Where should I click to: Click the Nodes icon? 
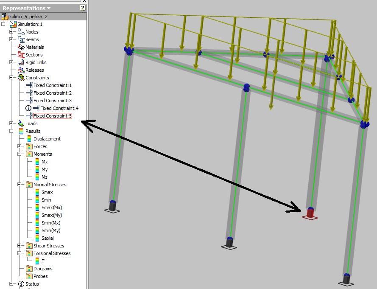tap(21, 32)
